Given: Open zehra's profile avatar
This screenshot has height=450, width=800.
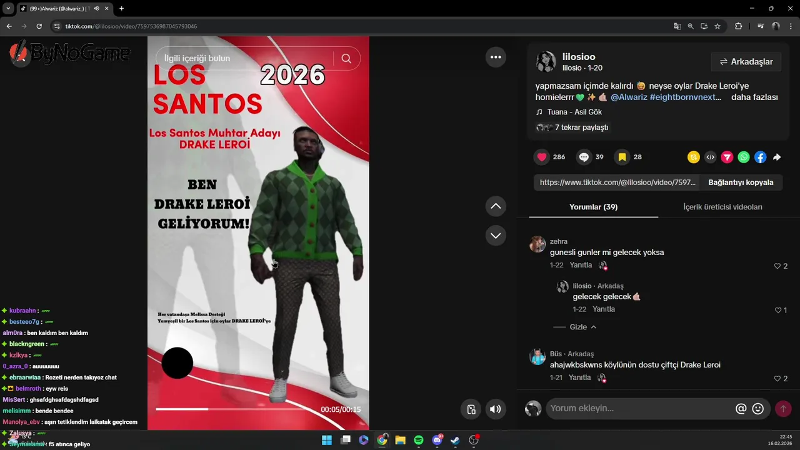Looking at the screenshot, I should (537, 244).
